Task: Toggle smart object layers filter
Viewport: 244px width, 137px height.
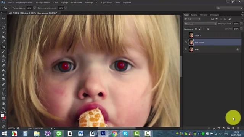Action: 230,19
